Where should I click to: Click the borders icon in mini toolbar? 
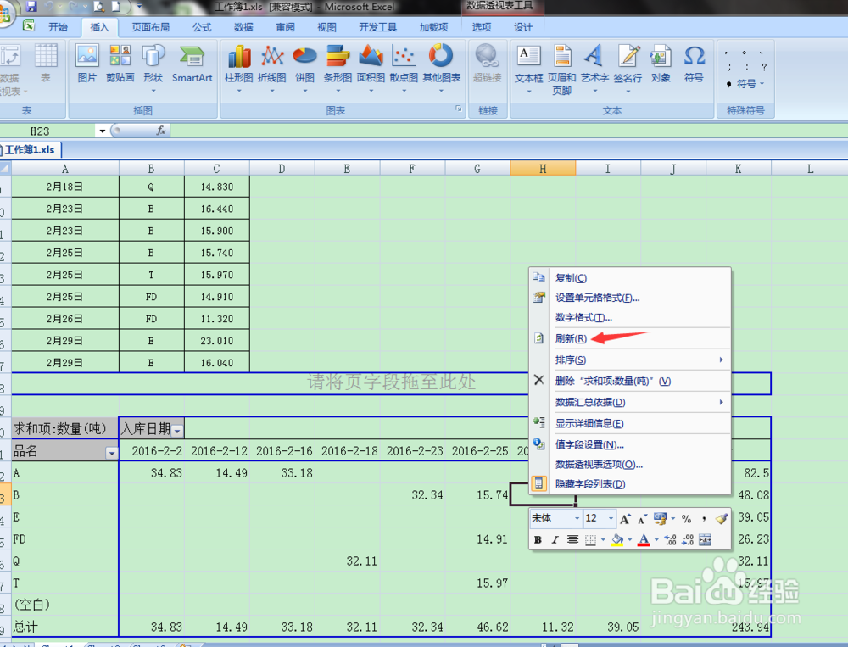pos(590,540)
